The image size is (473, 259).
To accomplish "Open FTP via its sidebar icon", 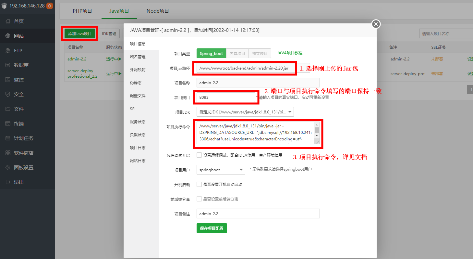I will pos(8,51).
